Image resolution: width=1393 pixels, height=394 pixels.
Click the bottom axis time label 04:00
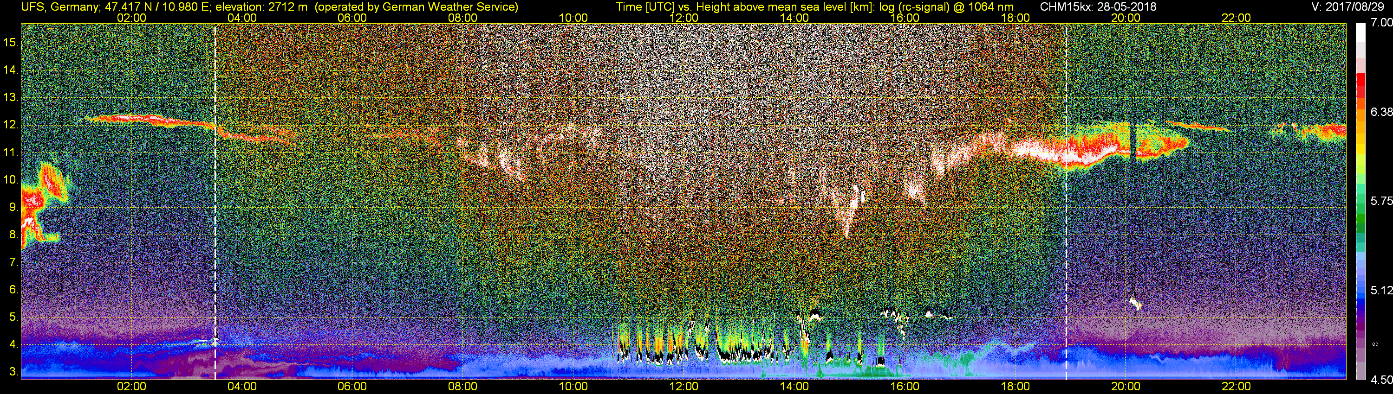tap(242, 387)
